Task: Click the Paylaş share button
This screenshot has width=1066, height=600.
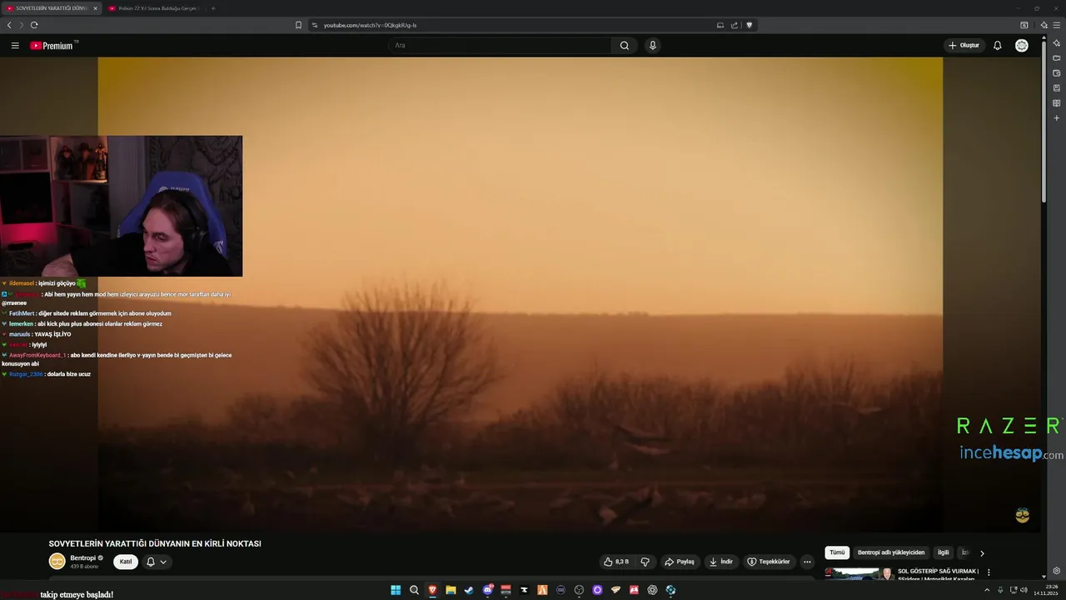Action: pos(680,562)
